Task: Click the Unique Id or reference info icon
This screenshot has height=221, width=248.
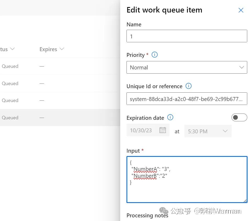Action: (x=188, y=86)
